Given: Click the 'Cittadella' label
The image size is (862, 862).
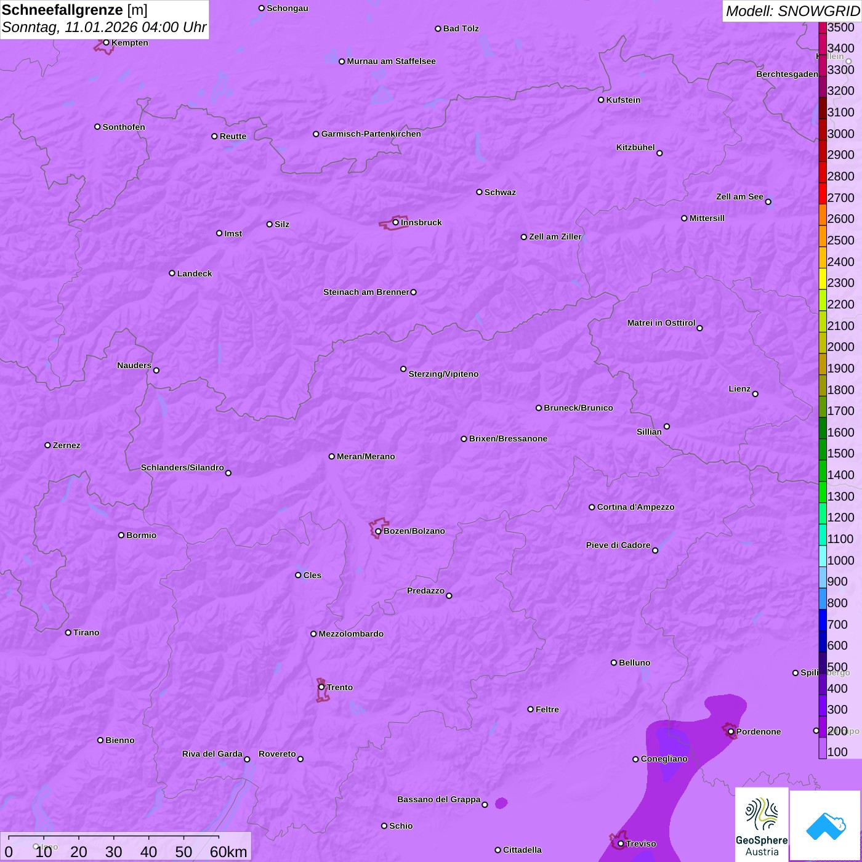Looking at the screenshot, I should pos(522,850).
